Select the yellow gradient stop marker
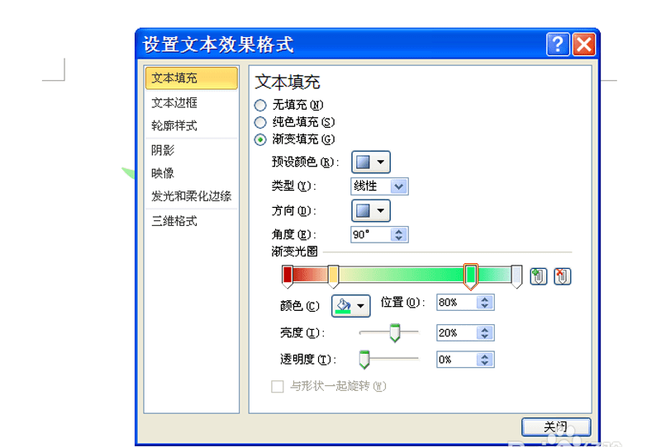 coord(333,276)
